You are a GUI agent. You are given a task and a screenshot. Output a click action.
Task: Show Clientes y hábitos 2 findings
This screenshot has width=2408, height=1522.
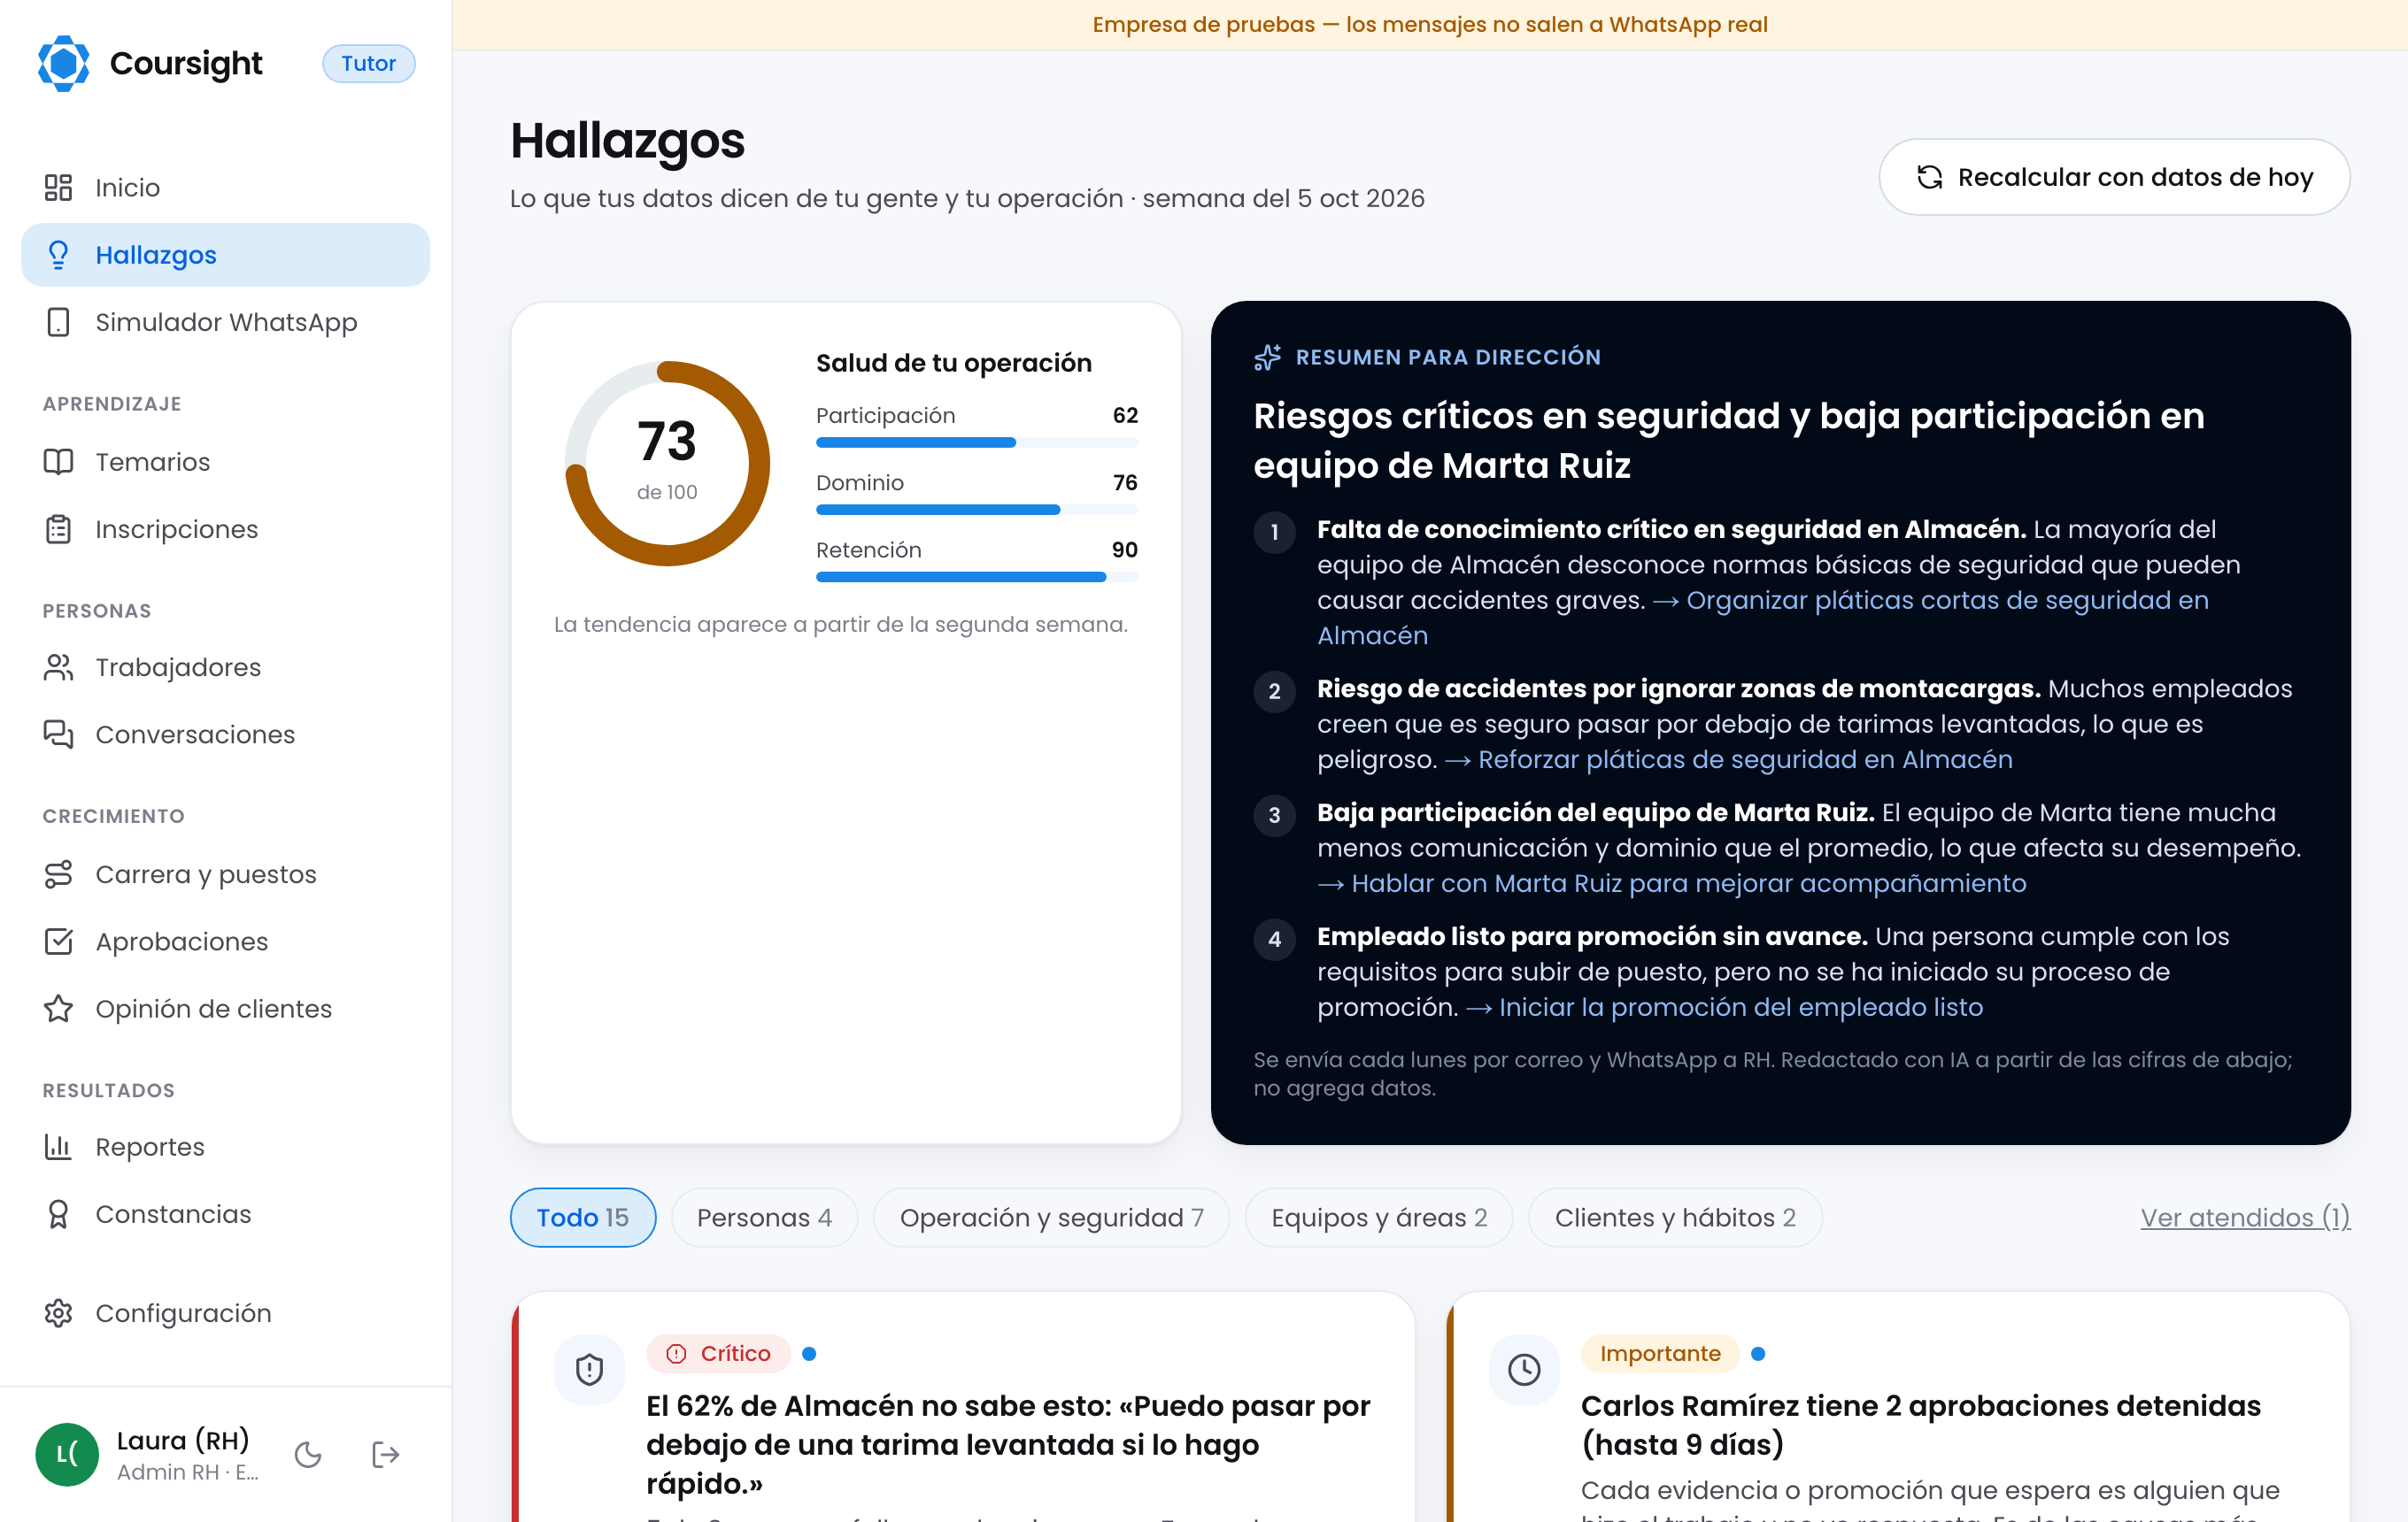[x=1675, y=1218]
